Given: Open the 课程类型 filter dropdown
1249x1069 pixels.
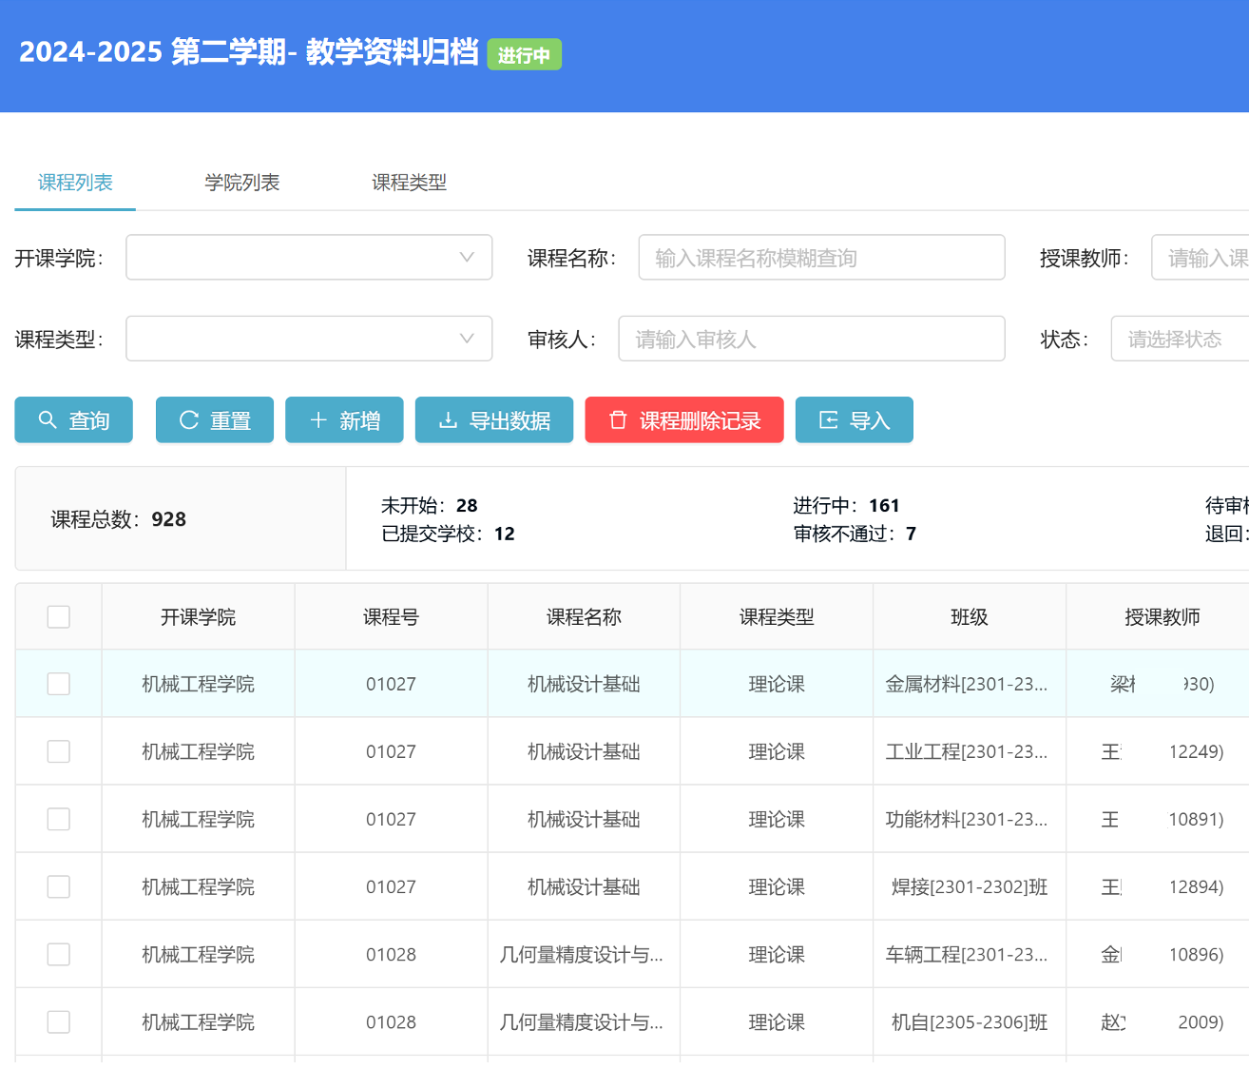Looking at the screenshot, I should [x=309, y=340].
